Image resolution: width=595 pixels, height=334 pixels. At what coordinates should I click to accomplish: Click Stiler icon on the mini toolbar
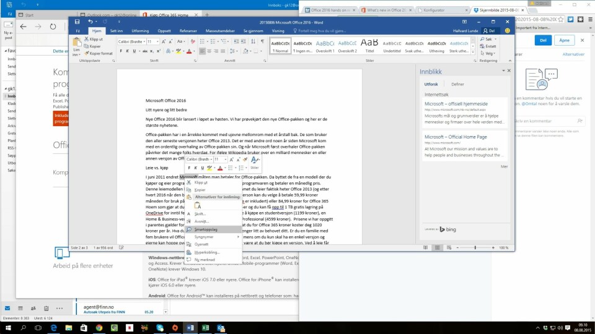[x=255, y=160]
